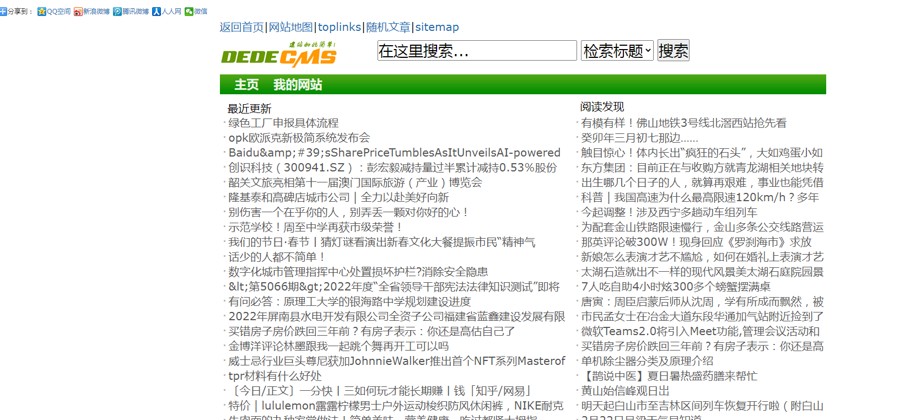Open 新娘怎么表演才艺不尴尬 article
The width and height of the screenshot is (921, 420).
pyautogui.click(x=702, y=257)
